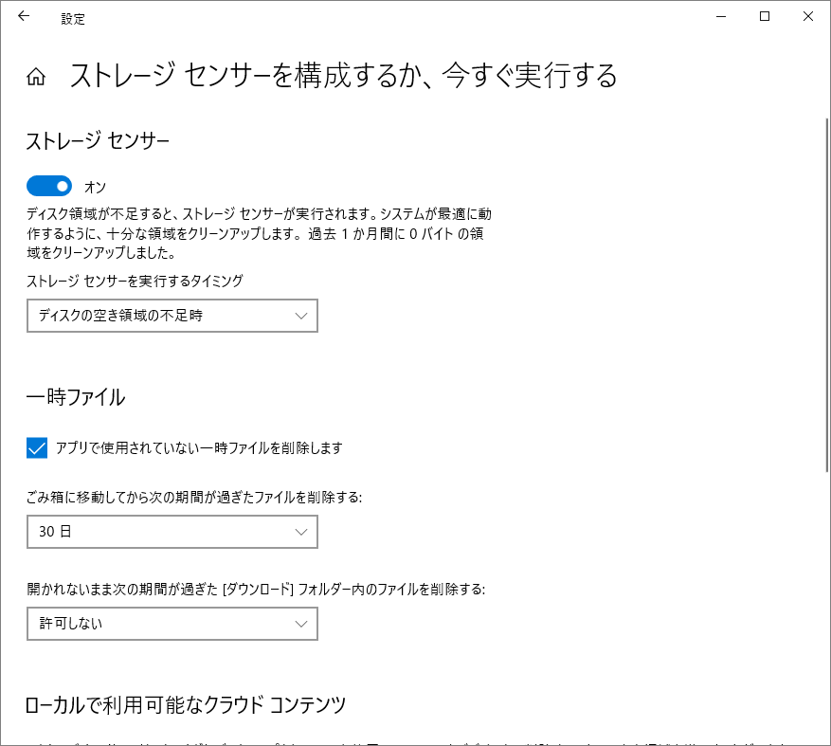831x746 pixels.
Task: Click the chevron on the disk space dropdown
Action: point(301,315)
